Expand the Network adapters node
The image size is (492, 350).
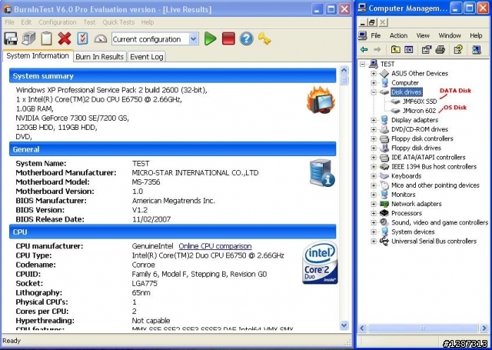tap(374, 204)
